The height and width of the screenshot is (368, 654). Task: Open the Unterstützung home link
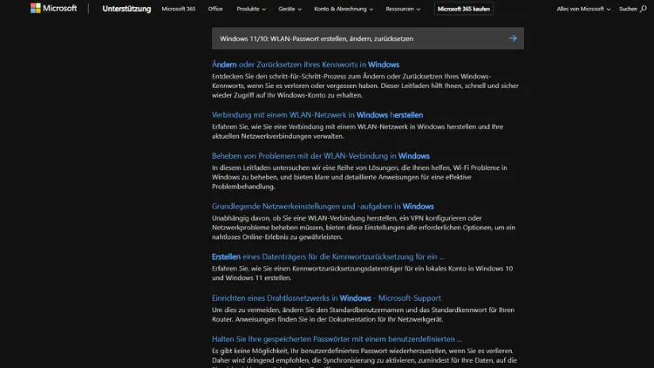coord(126,9)
